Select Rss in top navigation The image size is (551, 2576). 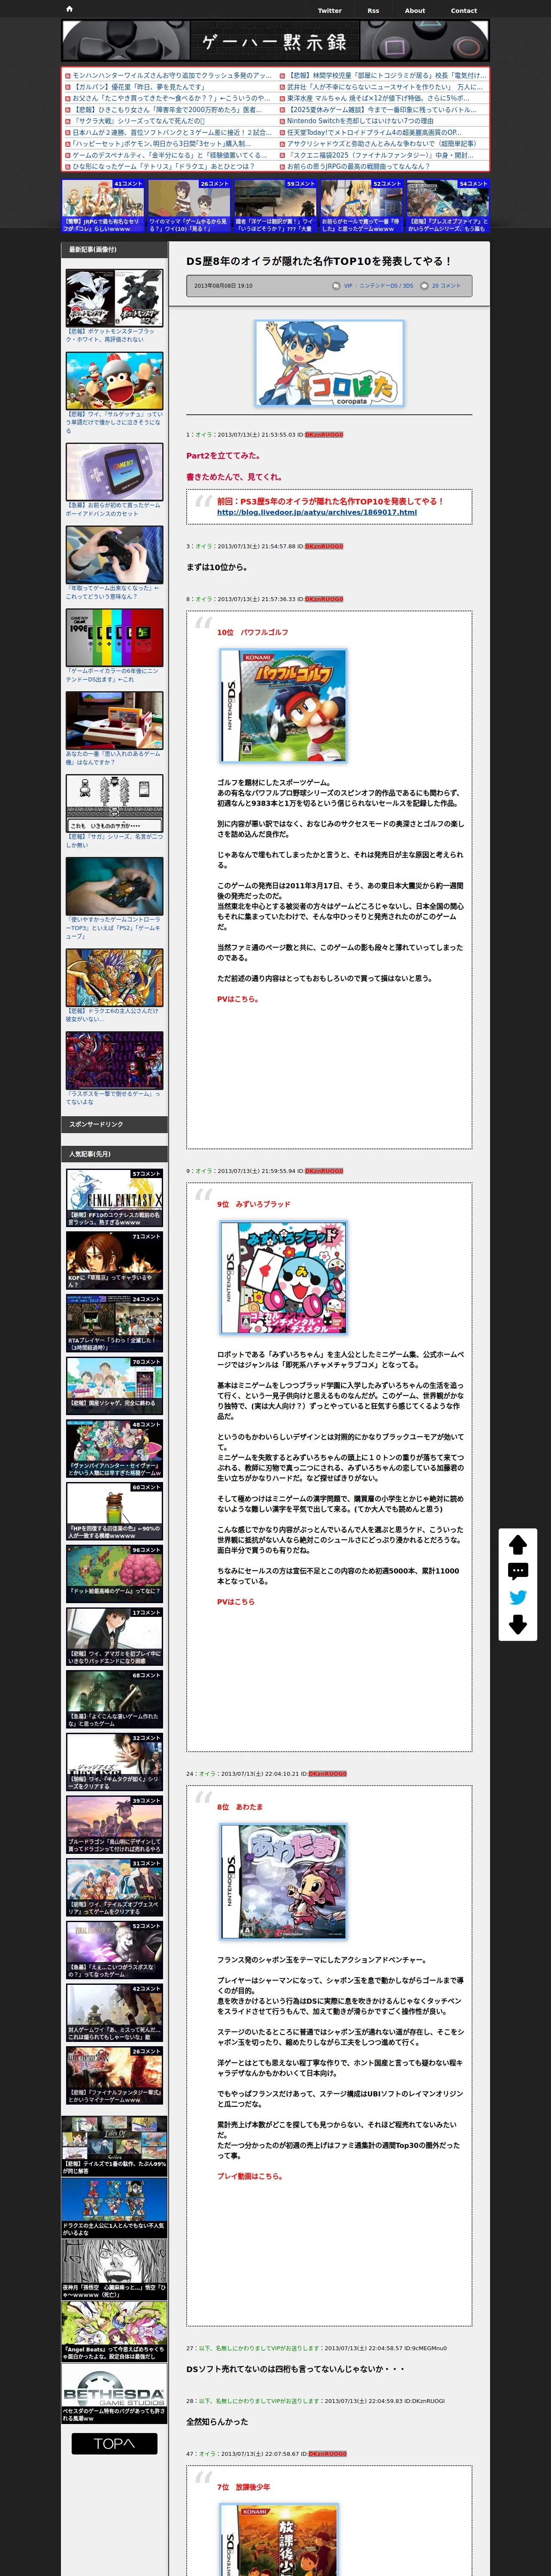pyautogui.click(x=373, y=11)
